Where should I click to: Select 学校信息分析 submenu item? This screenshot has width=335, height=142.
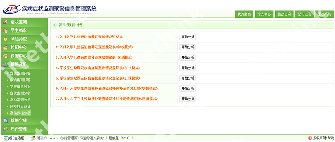click(x=20, y=87)
